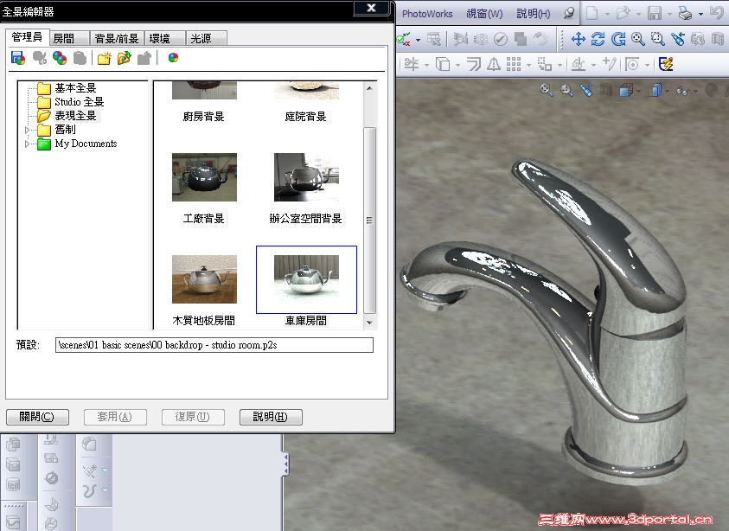729x531 pixels.
Task: Click the blue cube view orientation icon
Action: (625, 90)
